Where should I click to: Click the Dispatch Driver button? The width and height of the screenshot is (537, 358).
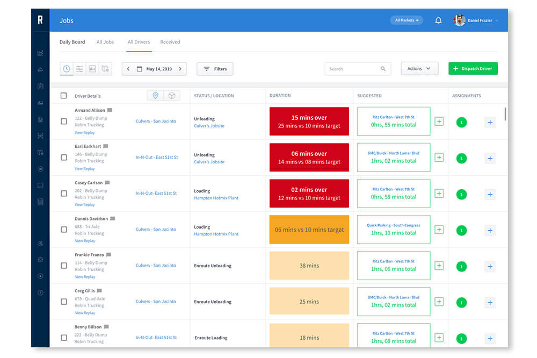(x=473, y=69)
